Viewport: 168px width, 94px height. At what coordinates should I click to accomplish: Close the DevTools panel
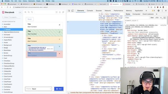(166, 11)
